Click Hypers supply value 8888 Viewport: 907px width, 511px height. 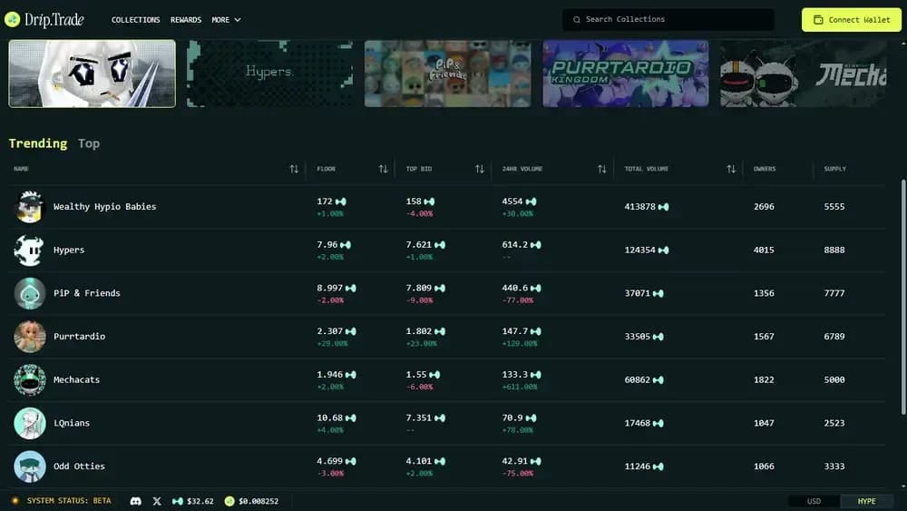(834, 250)
